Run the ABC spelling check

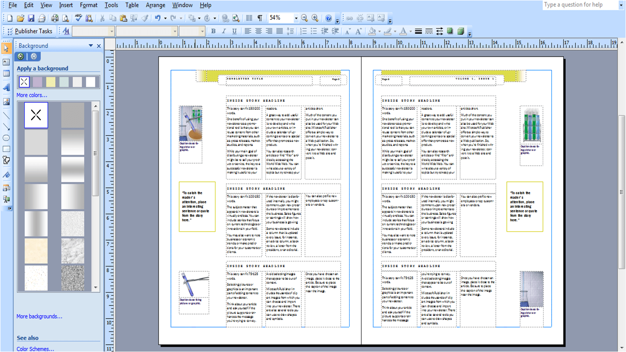pos(78,18)
